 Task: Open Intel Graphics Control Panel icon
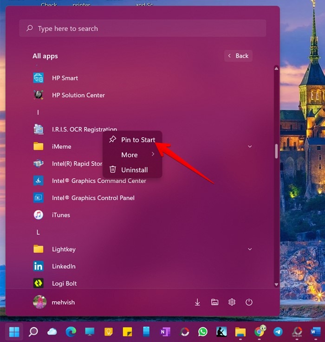click(x=39, y=198)
